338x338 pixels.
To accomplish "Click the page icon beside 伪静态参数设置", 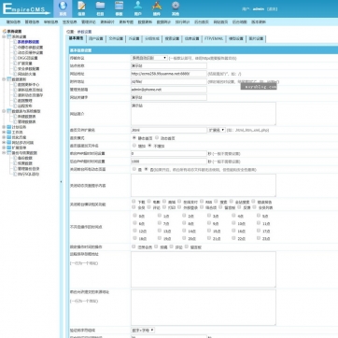I will pyautogui.click(x=15, y=48).
